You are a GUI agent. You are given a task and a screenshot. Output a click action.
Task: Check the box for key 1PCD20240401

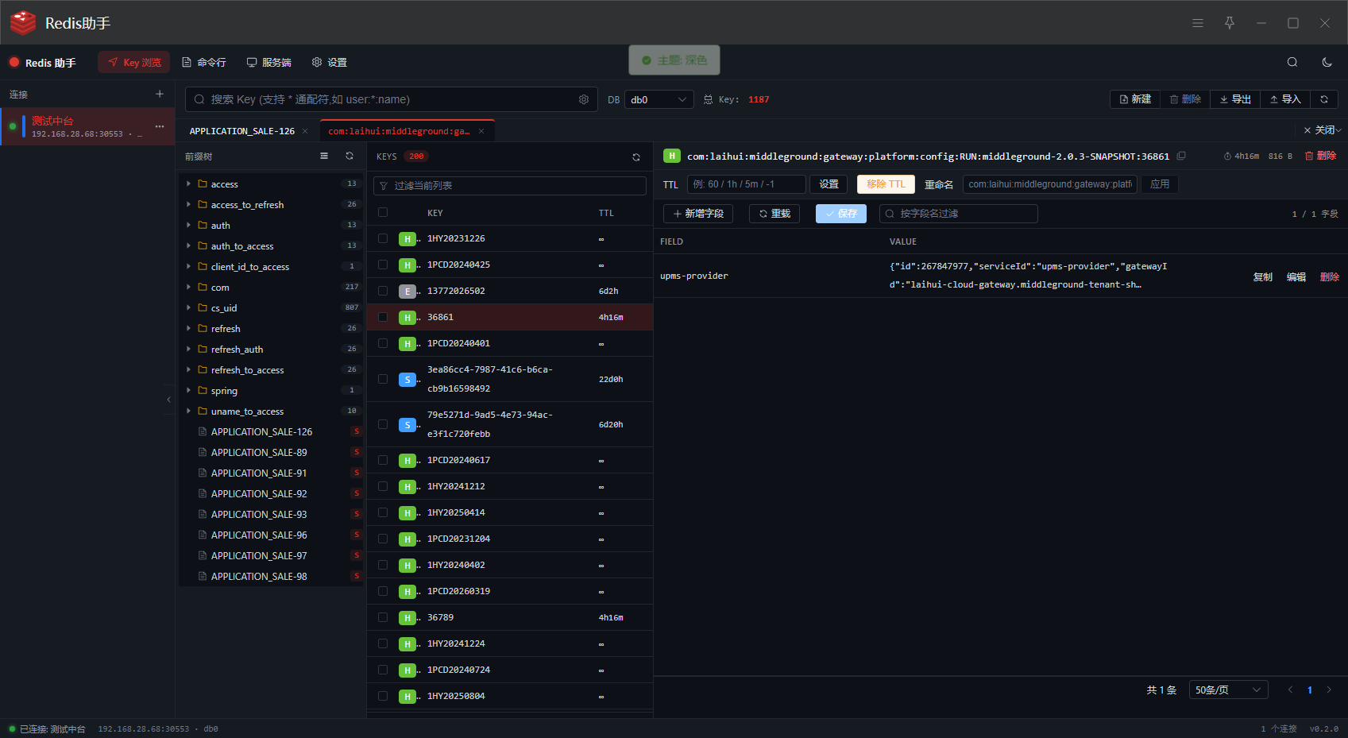click(383, 343)
